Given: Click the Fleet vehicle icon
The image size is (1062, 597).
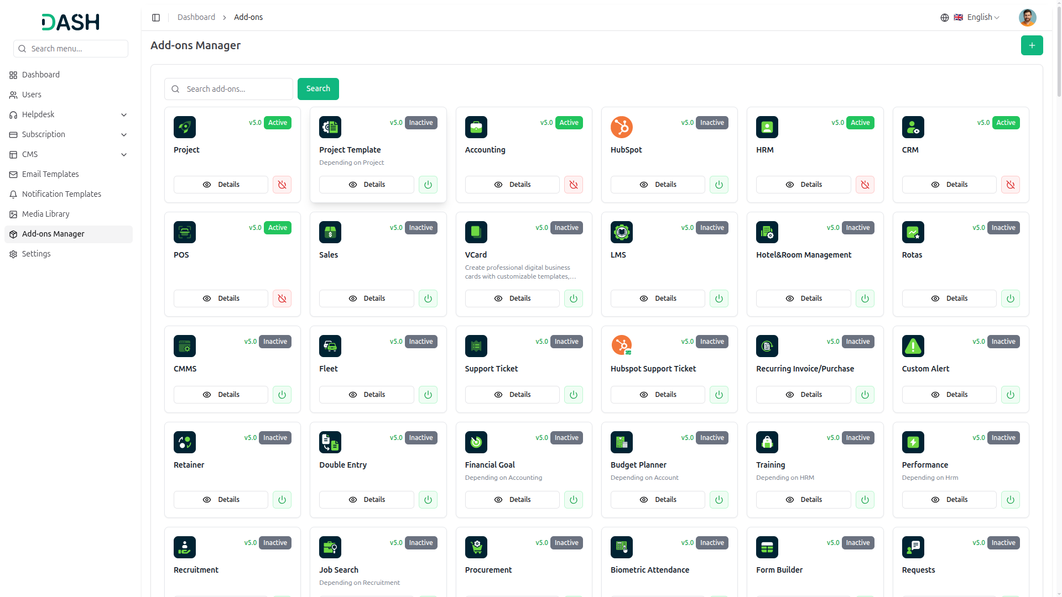Looking at the screenshot, I should [x=330, y=346].
